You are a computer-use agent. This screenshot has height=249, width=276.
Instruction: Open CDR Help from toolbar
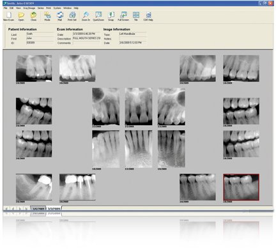(x=148, y=16)
